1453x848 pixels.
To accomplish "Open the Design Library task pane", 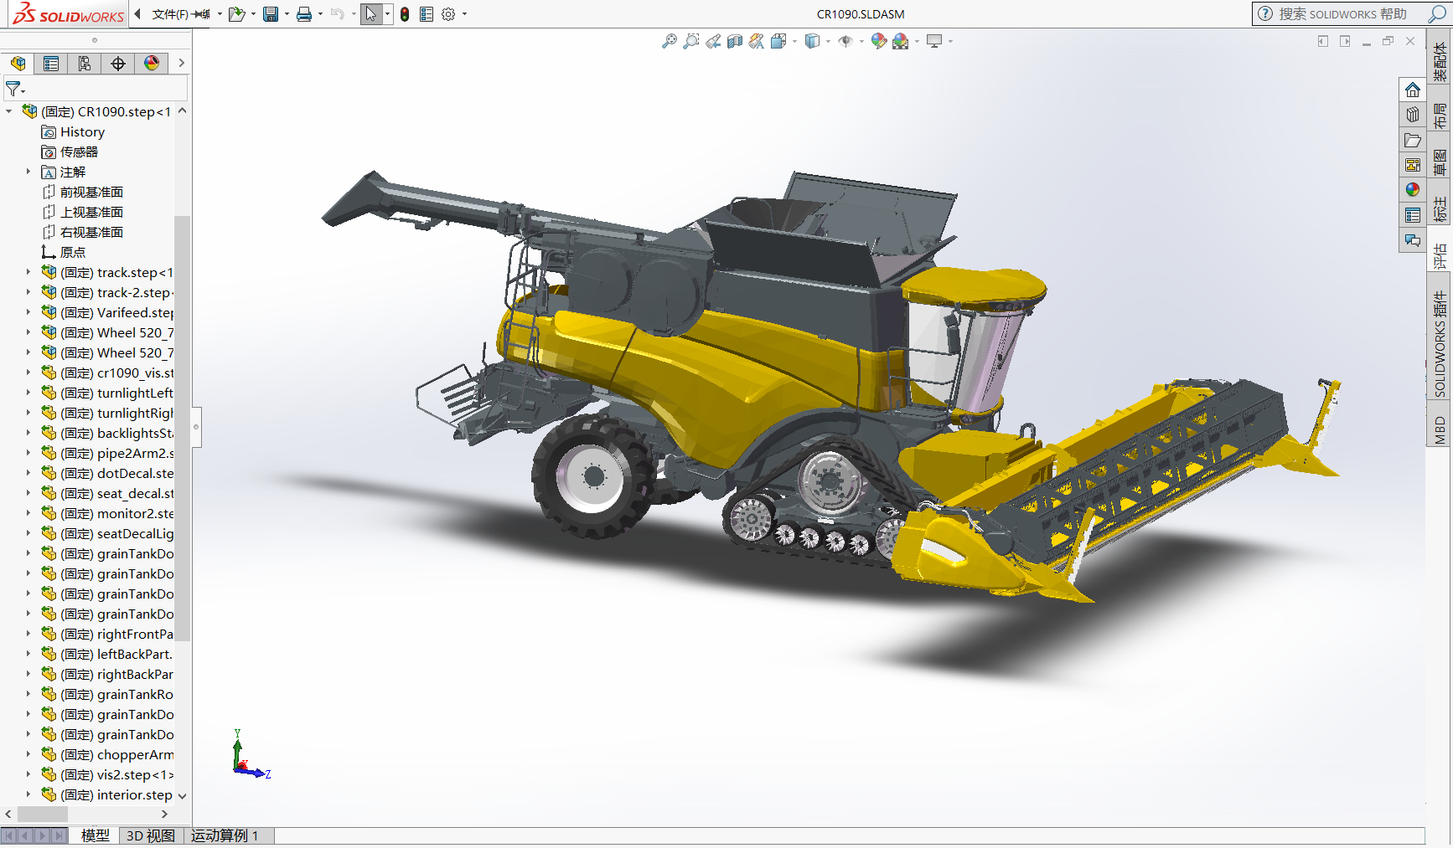I will point(1413,115).
